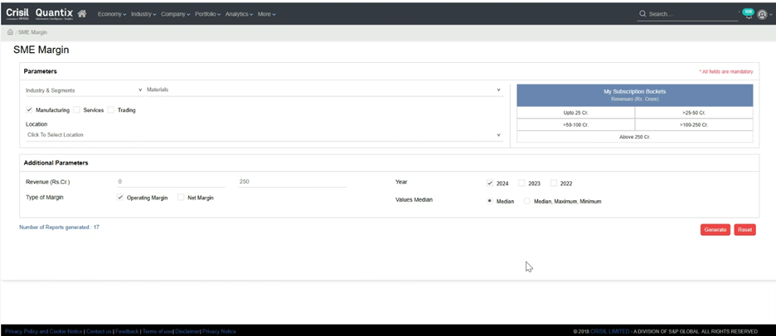Select the Upto 25 Cr. subscription bucket

point(575,113)
